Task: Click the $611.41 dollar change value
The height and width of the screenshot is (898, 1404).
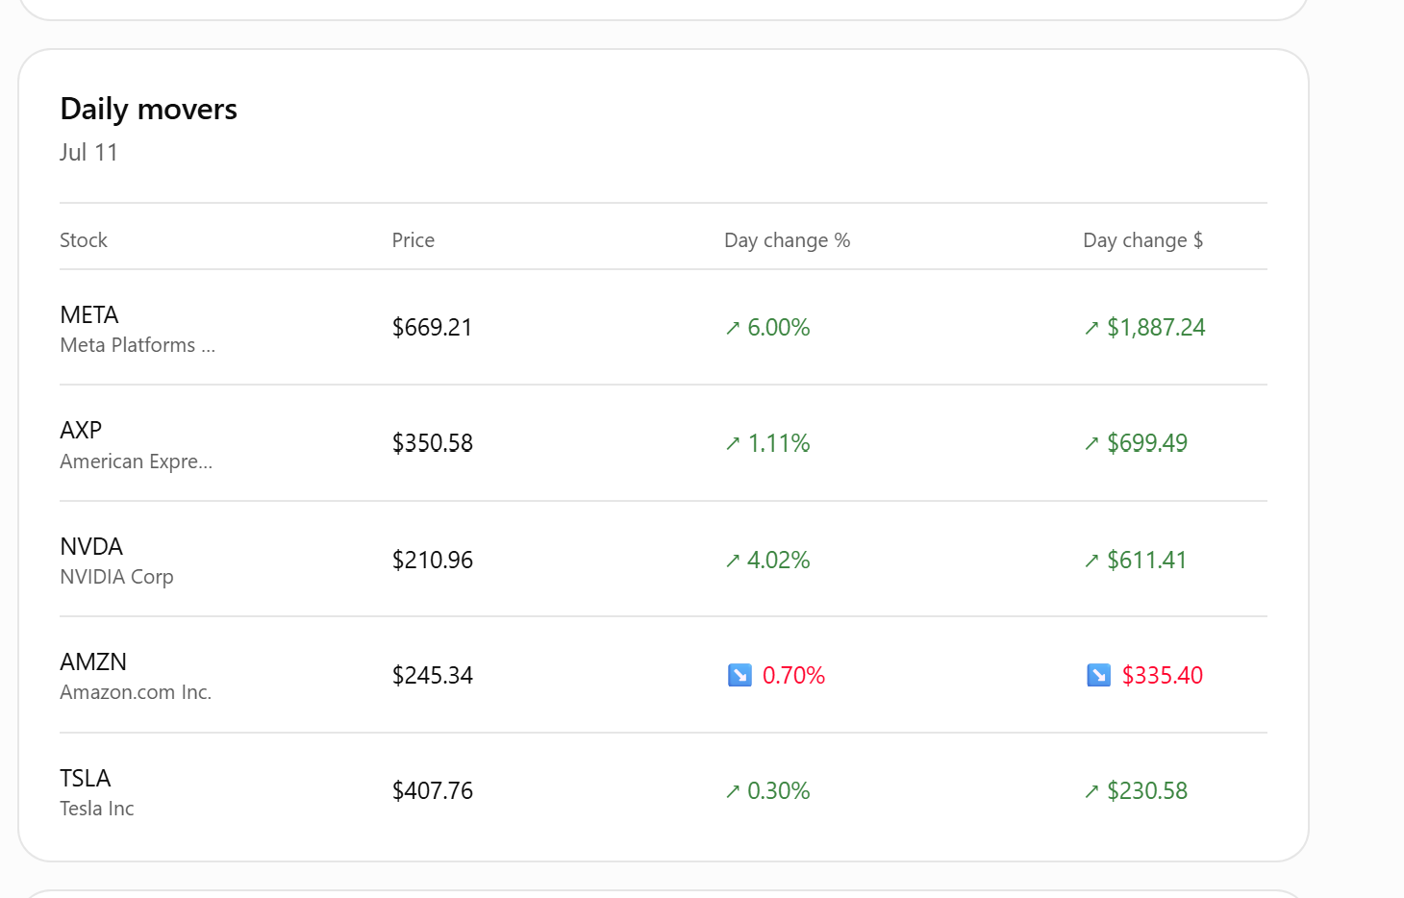Action: [1147, 561]
